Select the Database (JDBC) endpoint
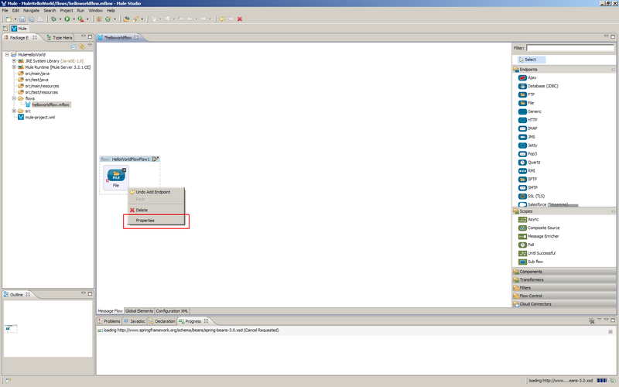The width and height of the screenshot is (619, 387). [x=539, y=86]
